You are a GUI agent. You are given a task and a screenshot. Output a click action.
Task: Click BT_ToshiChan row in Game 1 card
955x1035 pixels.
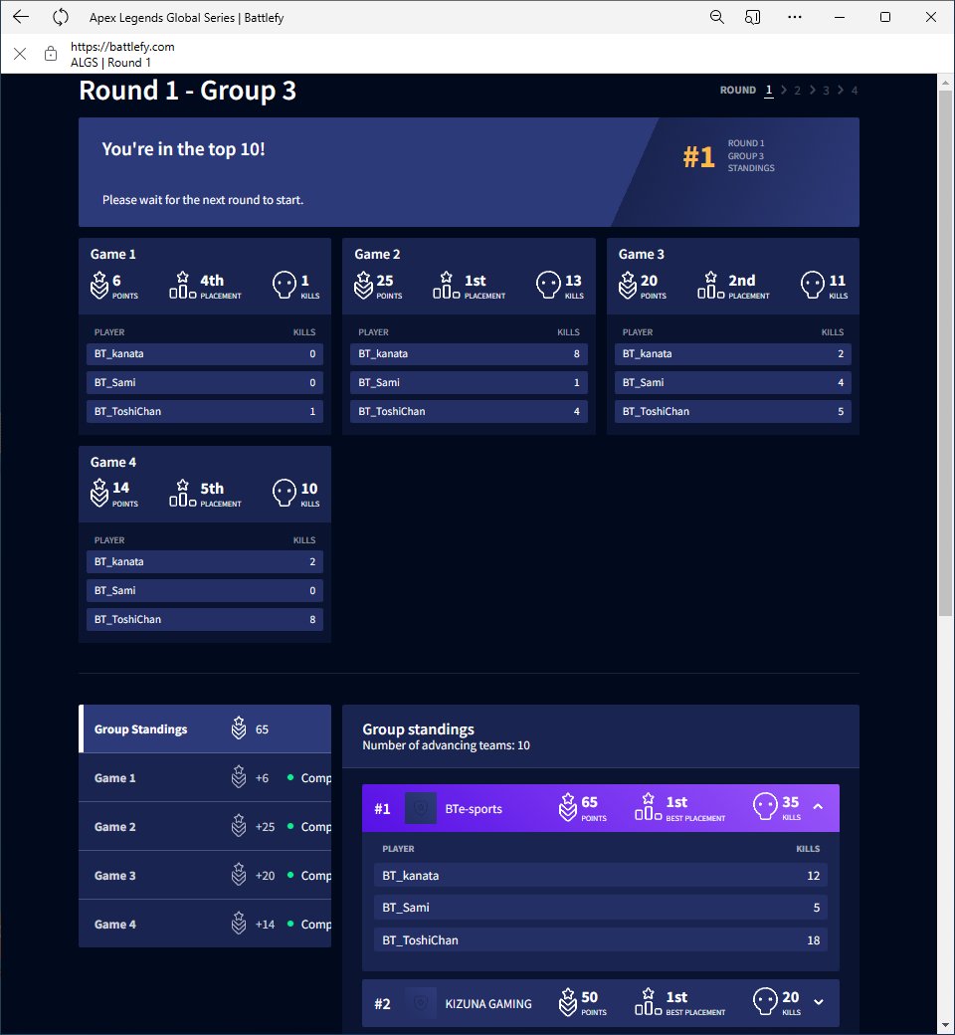pyautogui.click(x=205, y=411)
